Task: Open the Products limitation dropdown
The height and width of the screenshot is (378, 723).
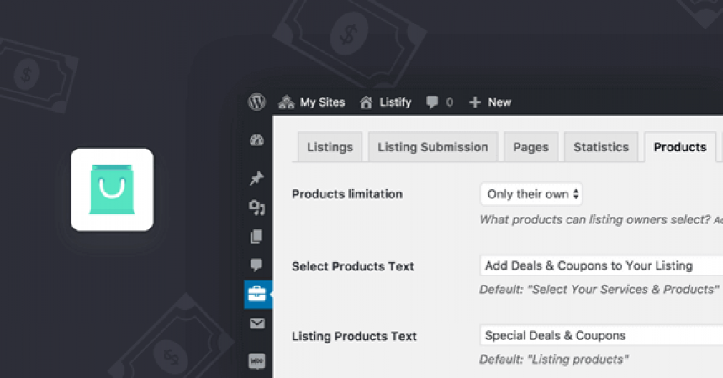Action: [x=531, y=194]
